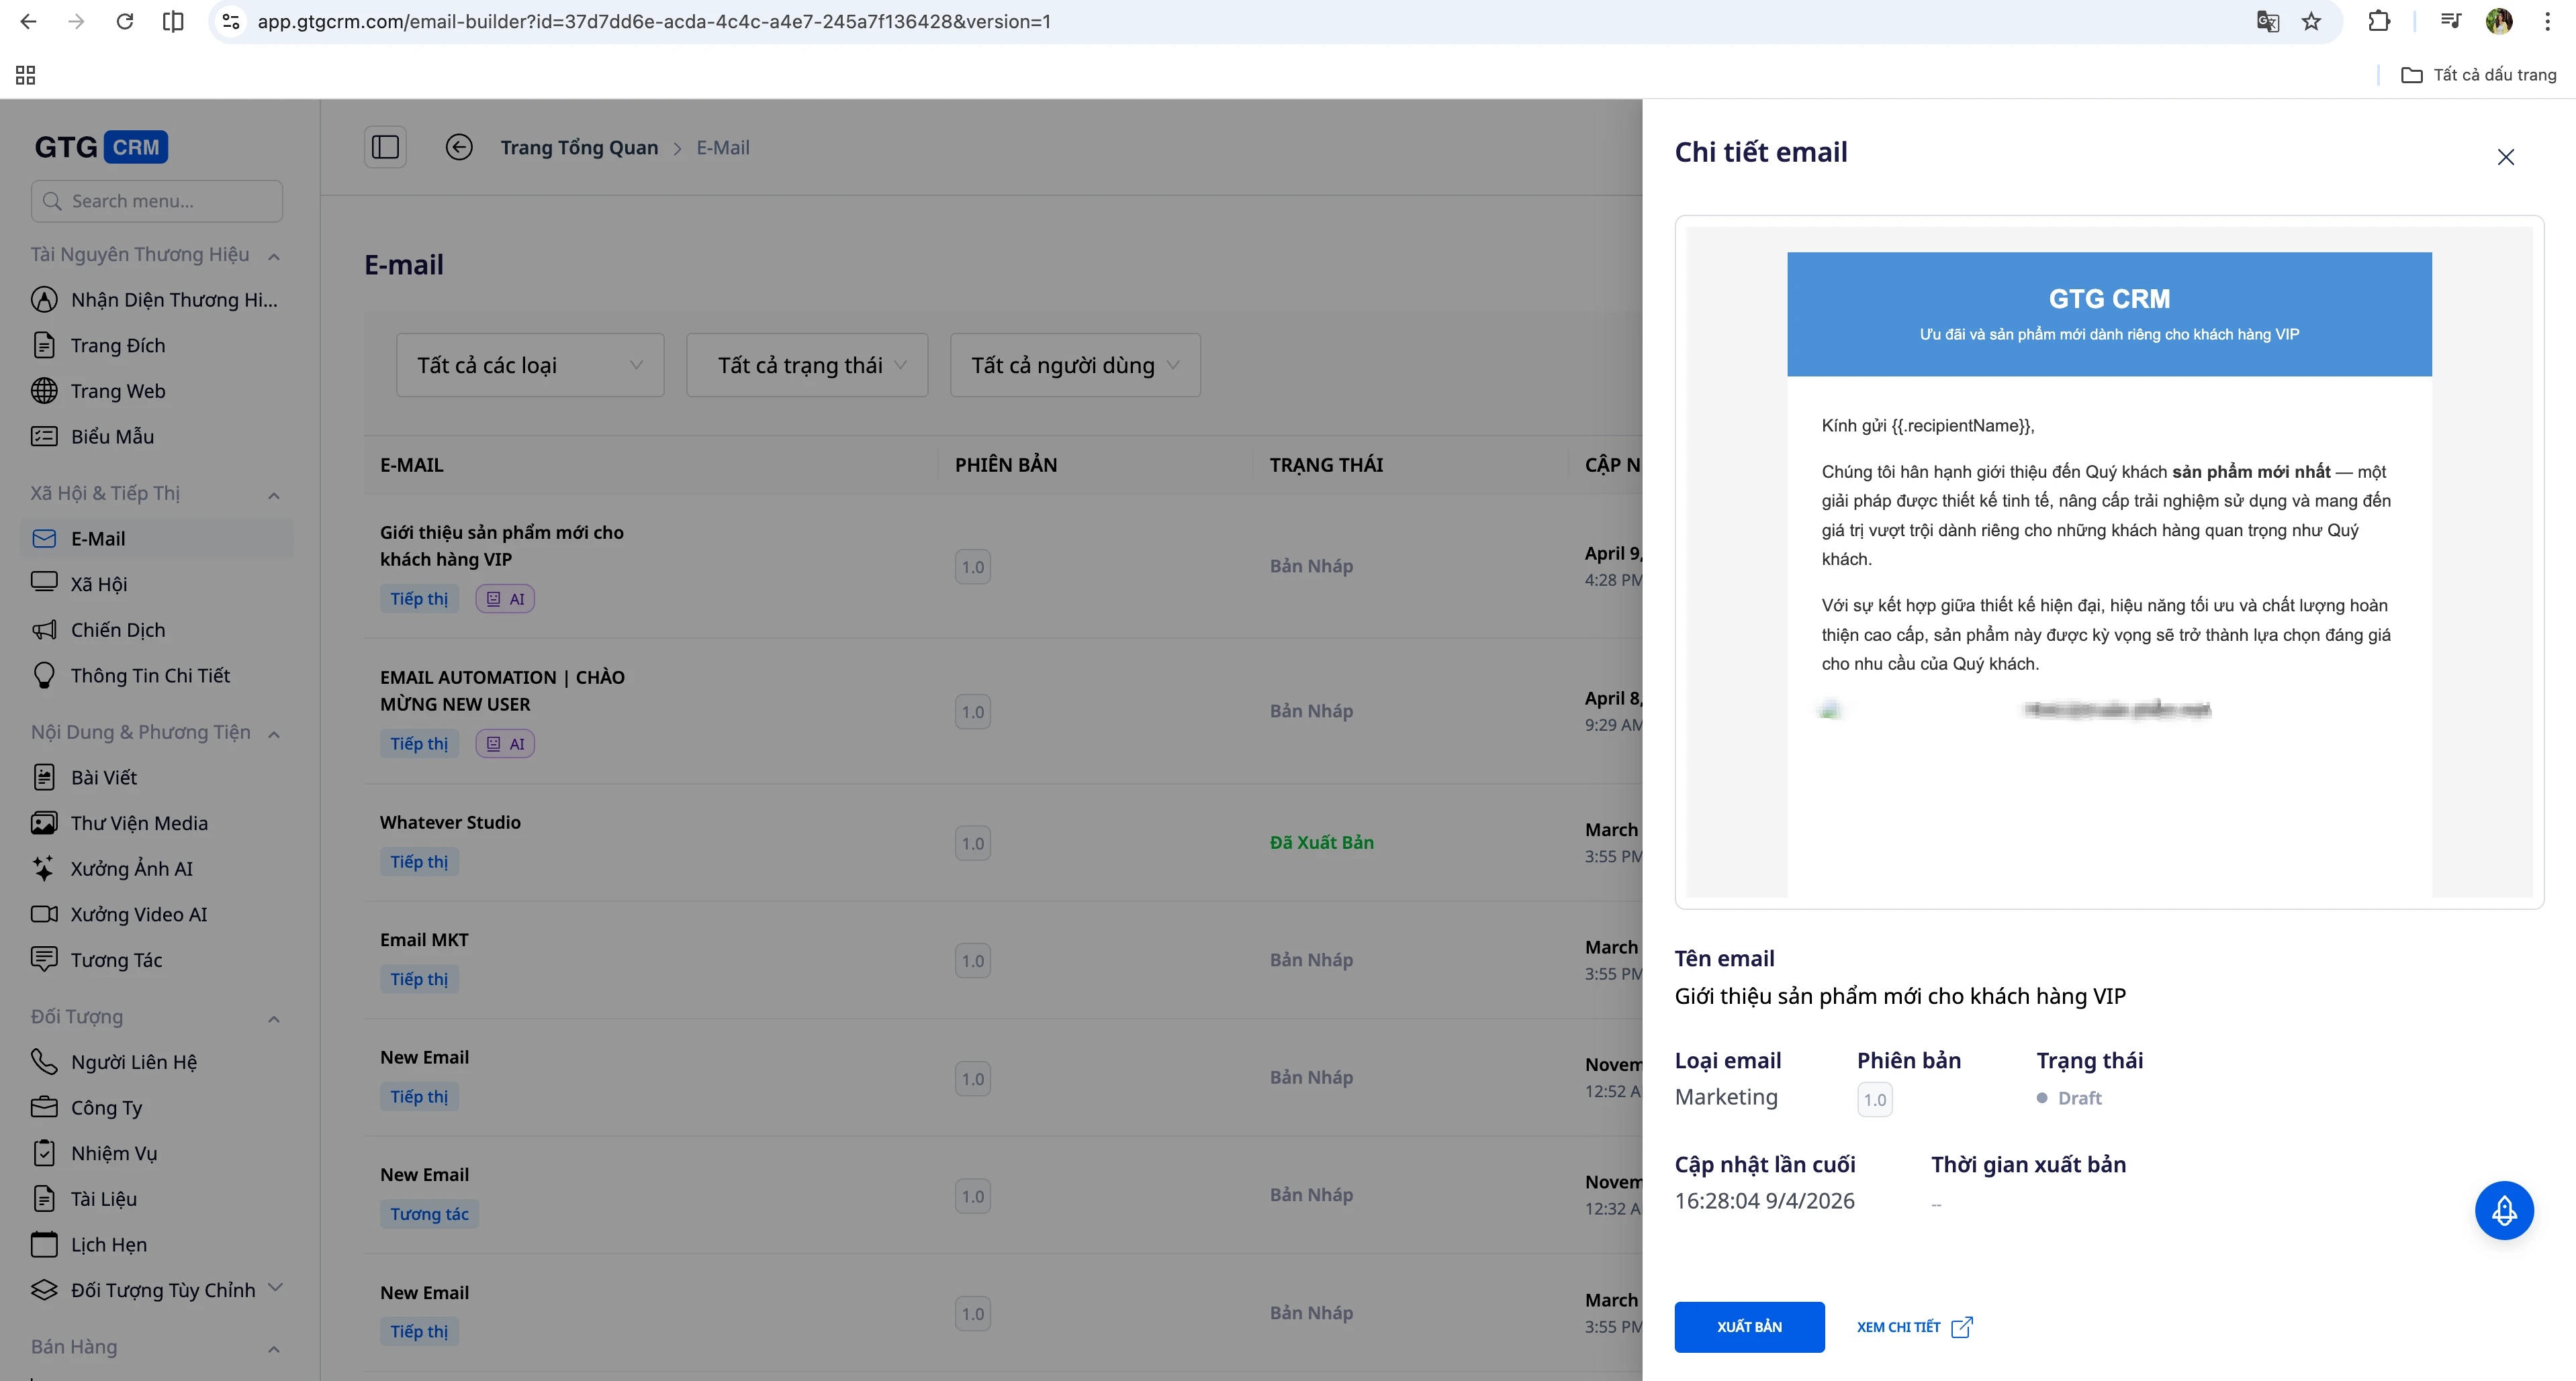Open Xưởng Video AI item

click(x=138, y=915)
